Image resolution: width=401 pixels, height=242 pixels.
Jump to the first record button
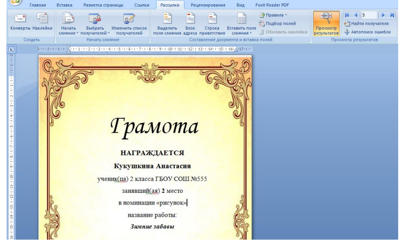[x=348, y=15]
